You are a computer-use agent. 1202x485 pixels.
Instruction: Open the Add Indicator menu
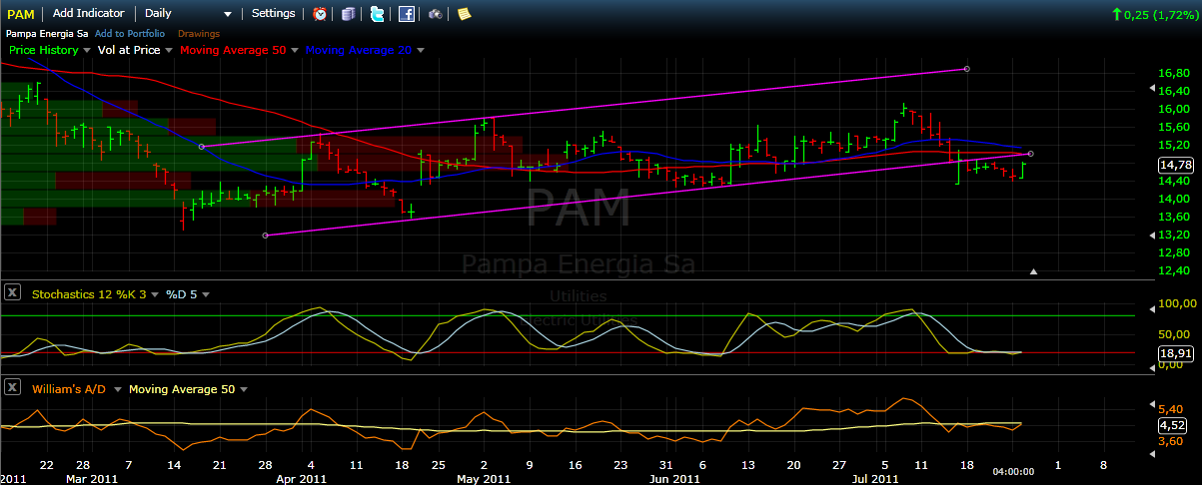pos(89,14)
